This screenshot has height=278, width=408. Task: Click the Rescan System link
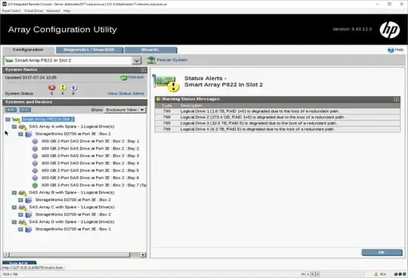pyautogui.click(x=172, y=60)
